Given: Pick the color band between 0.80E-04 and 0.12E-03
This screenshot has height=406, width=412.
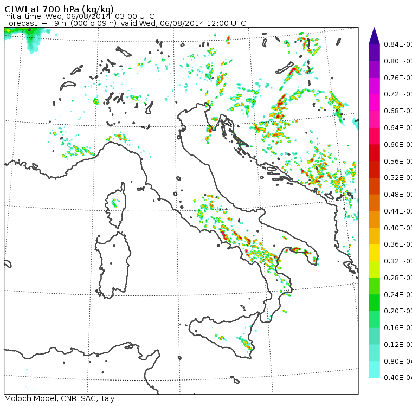Looking at the screenshot, I should click(x=374, y=353).
